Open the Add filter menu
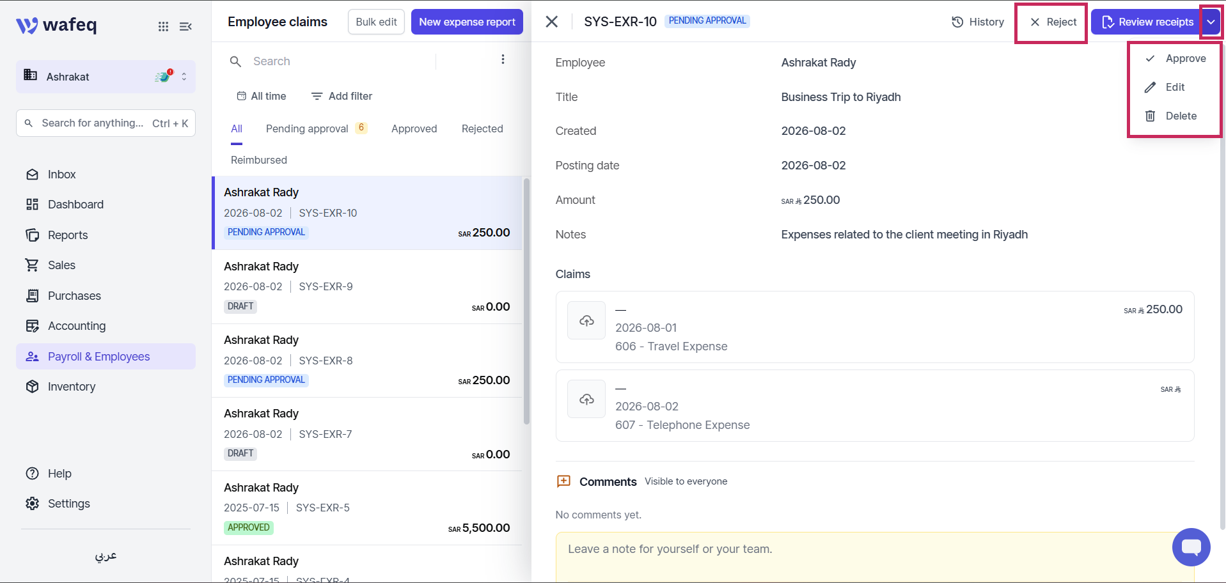This screenshot has width=1226, height=583. click(342, 96)
